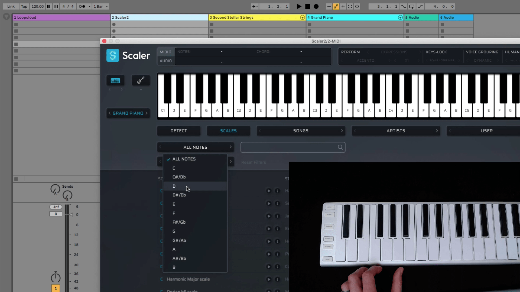
Task: Open info for Harmonic Major scale
Action: [277, 279]
